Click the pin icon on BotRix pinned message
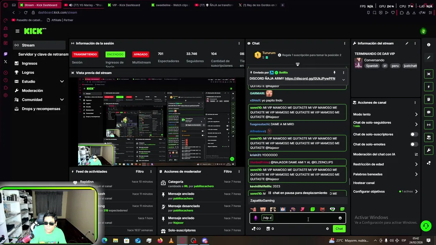The image size is (436, 245). 334,72
